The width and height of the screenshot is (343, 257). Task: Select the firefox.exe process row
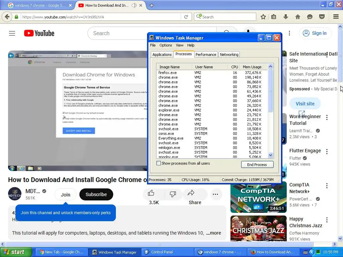tap(212, 73)
